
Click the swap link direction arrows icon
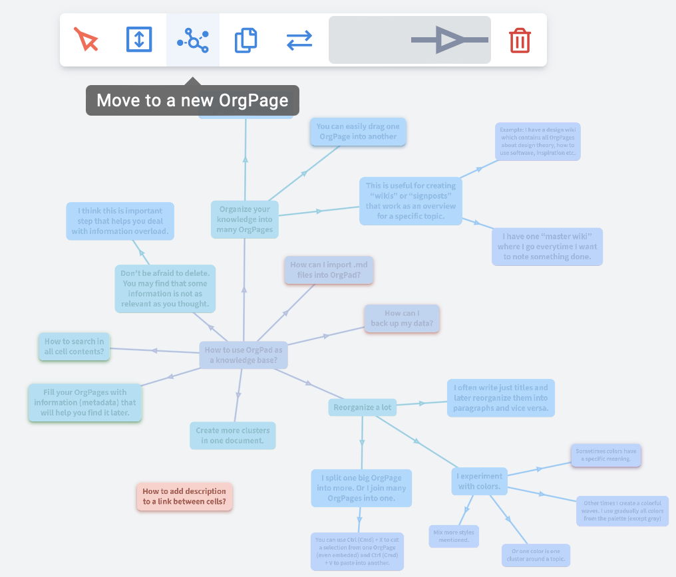point(299,41)
